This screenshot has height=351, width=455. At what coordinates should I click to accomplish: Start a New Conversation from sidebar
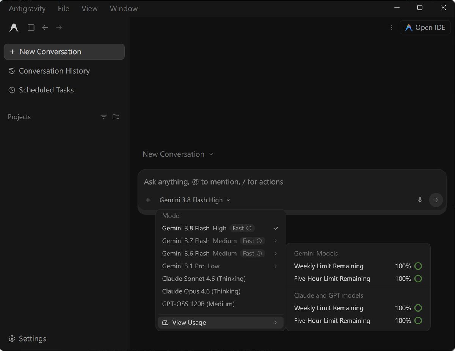[x=64, y=52]
